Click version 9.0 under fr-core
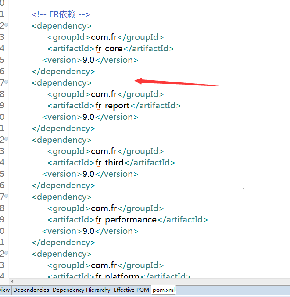Image resolution: width=290 pixels, height=297 pixels. [x=88, y=60]
